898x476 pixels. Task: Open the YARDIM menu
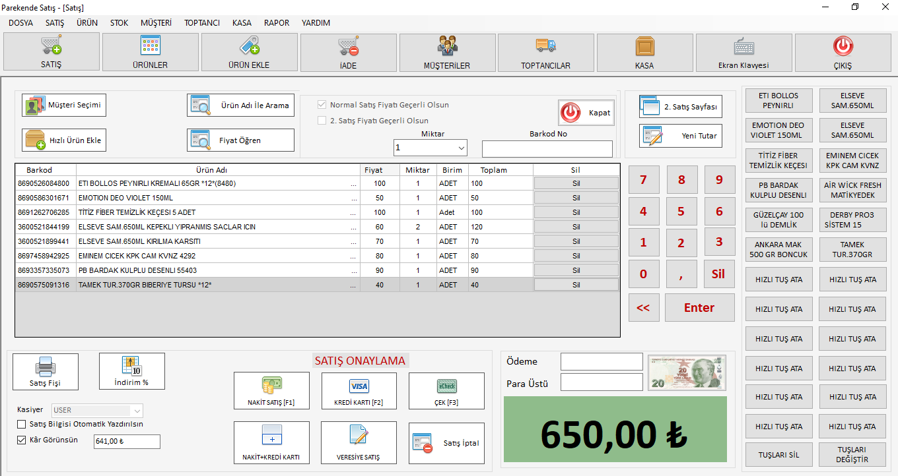click(x=316, y=22)
